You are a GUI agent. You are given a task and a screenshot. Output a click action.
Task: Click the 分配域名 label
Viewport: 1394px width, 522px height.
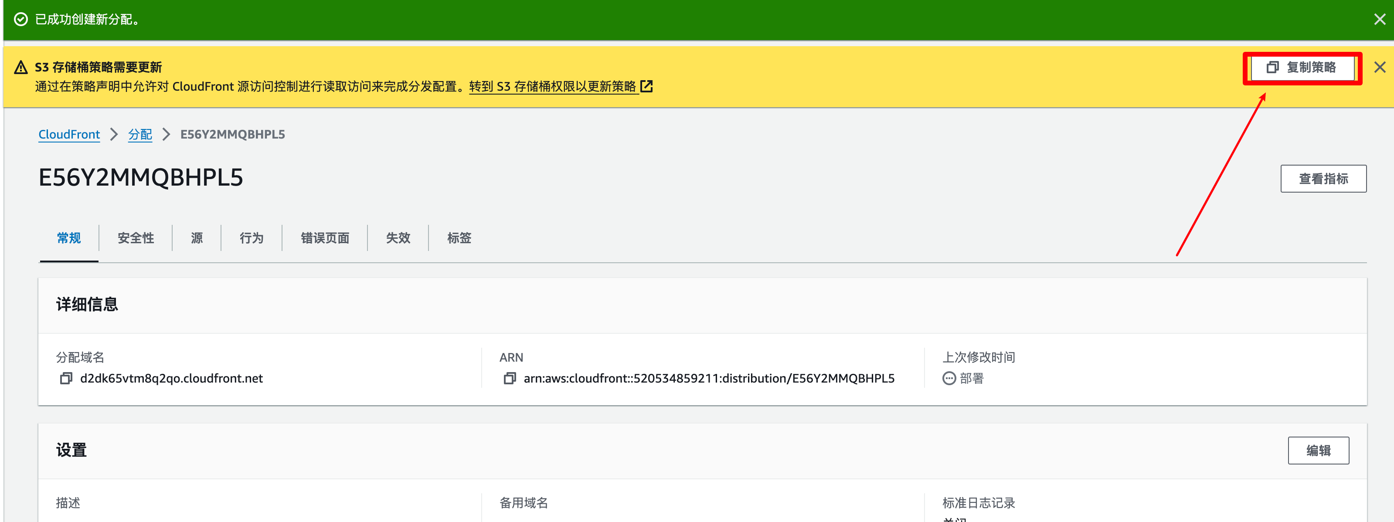point(80,358)
